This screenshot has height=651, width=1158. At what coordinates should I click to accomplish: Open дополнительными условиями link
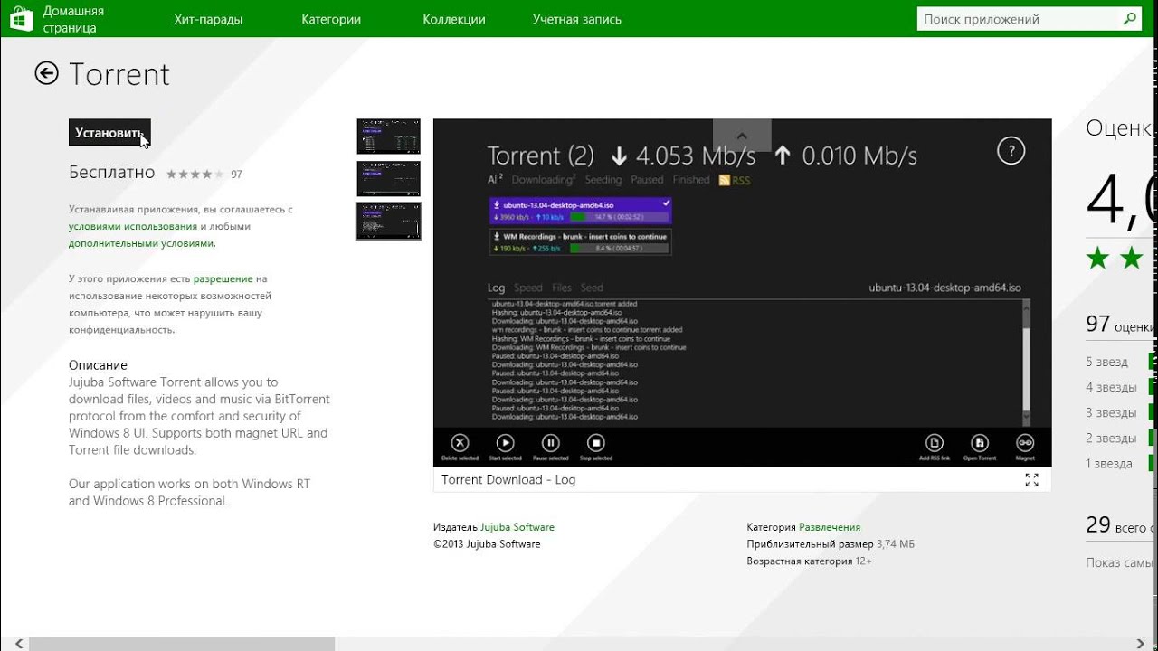(x=141, y=243)
